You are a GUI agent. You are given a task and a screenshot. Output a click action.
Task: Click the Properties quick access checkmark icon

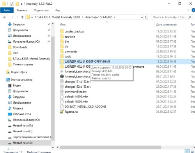point(12,4)
